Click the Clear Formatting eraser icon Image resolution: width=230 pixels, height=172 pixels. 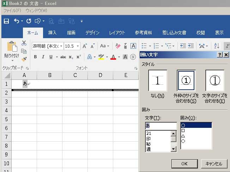click(x=118, y=46)
